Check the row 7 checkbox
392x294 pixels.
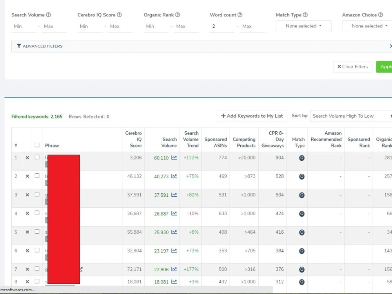point(37,269)
